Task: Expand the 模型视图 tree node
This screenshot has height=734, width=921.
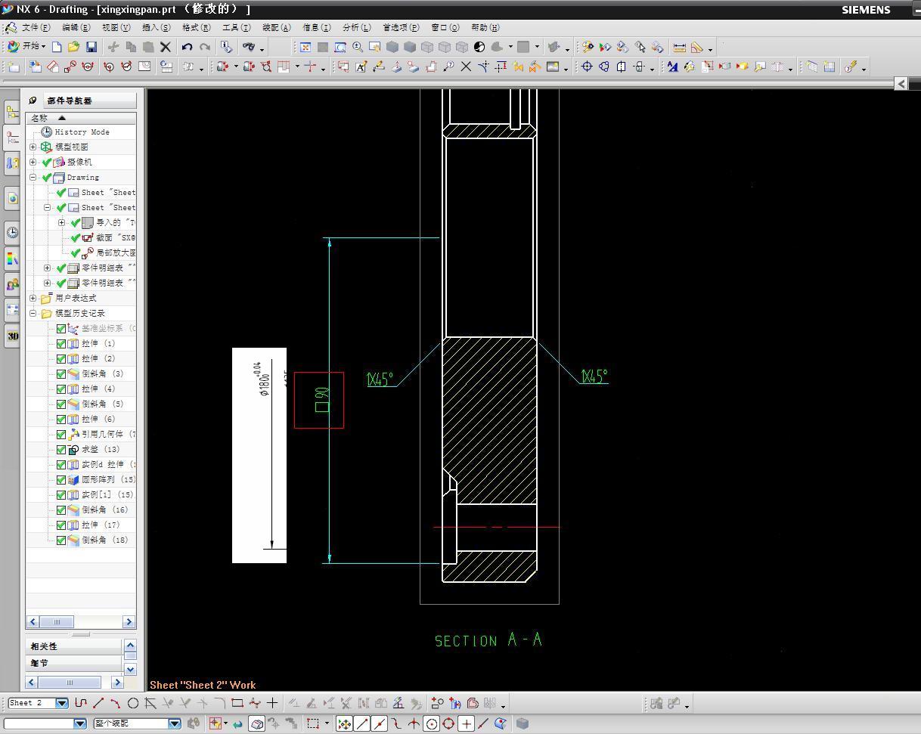Action: [33, 147]
